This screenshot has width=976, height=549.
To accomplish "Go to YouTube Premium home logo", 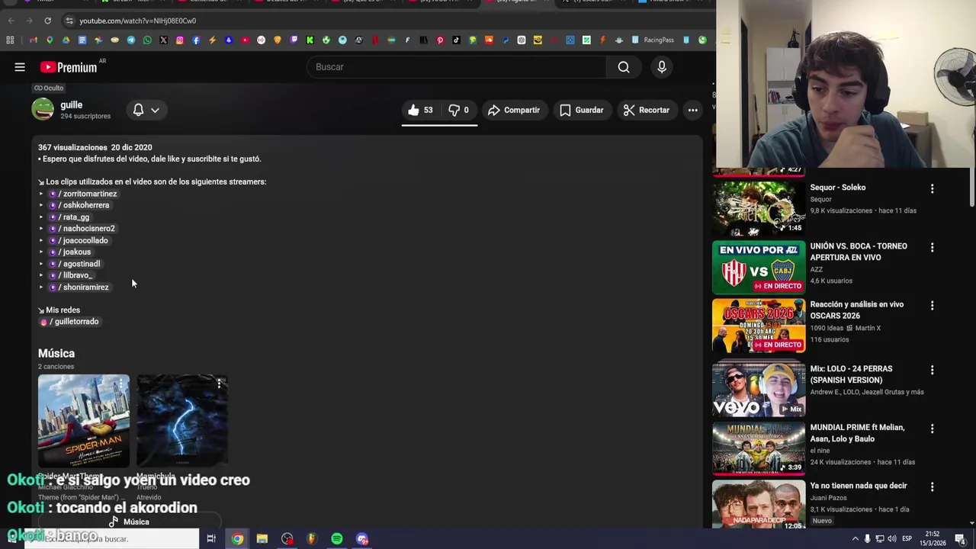I will 69,67.
